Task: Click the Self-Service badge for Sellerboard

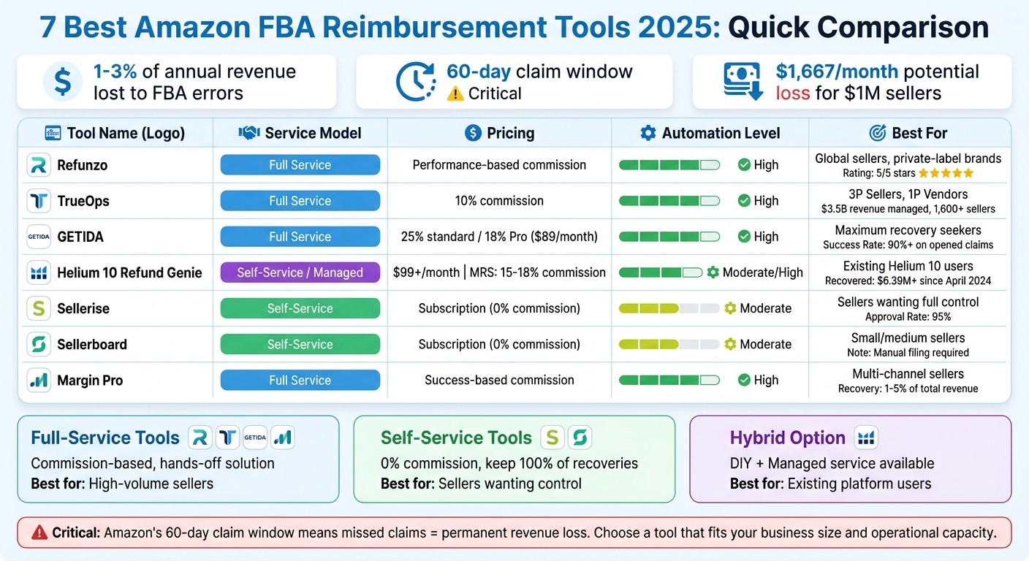Action: click(x=300, y=344)
